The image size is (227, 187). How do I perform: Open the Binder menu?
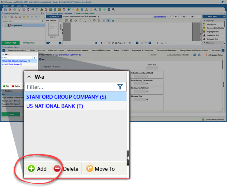[6, 6]
